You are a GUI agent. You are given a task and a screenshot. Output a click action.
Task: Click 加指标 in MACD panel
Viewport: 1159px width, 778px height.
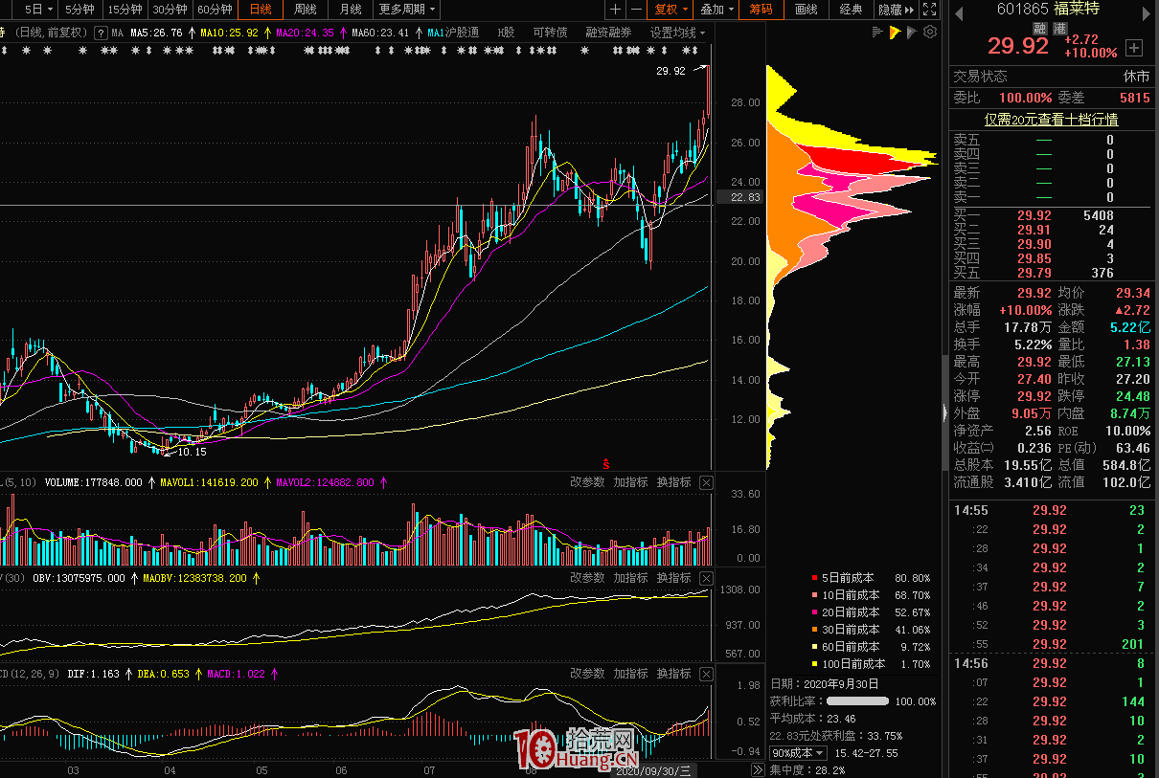(x=631, y=674)
